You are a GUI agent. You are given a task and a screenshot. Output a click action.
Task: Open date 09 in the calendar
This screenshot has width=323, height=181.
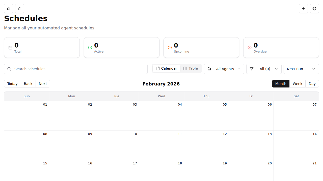[x=90, y=134]
